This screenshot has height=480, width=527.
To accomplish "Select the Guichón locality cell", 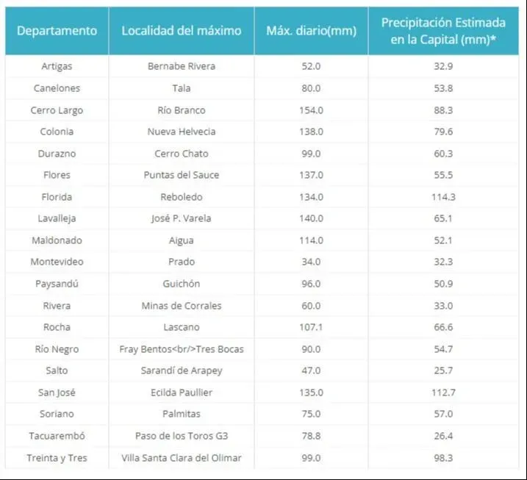I will tap(182, 284).
